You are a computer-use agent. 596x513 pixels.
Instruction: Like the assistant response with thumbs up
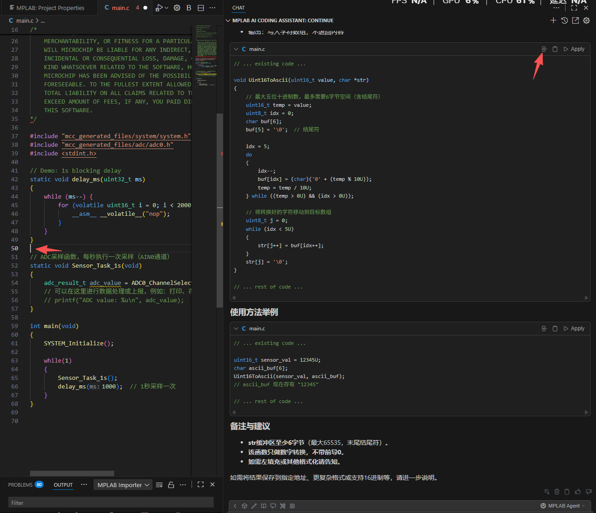(578, 492)
